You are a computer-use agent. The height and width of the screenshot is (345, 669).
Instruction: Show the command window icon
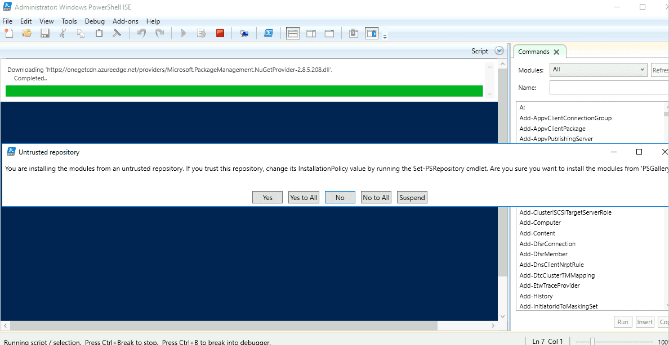pyautogui.click(x=353, y=33)
